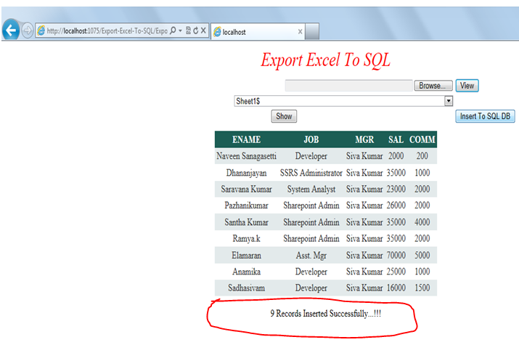Click the '9 Records Inserted Successfully' message
The image size is (519, 345).
tap(325, 314)
